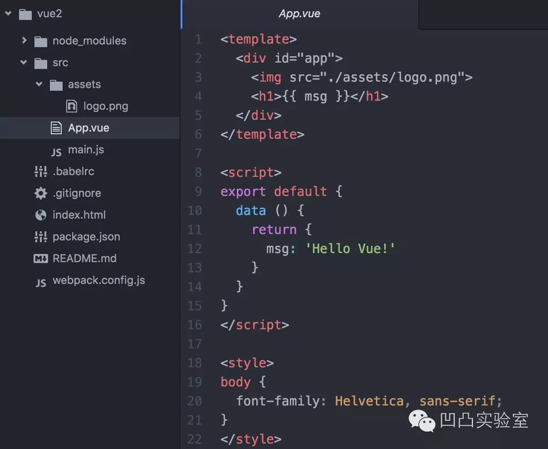Click the 'Hello Vue!' string
This screenshot has width=548, height=449.
350,249
